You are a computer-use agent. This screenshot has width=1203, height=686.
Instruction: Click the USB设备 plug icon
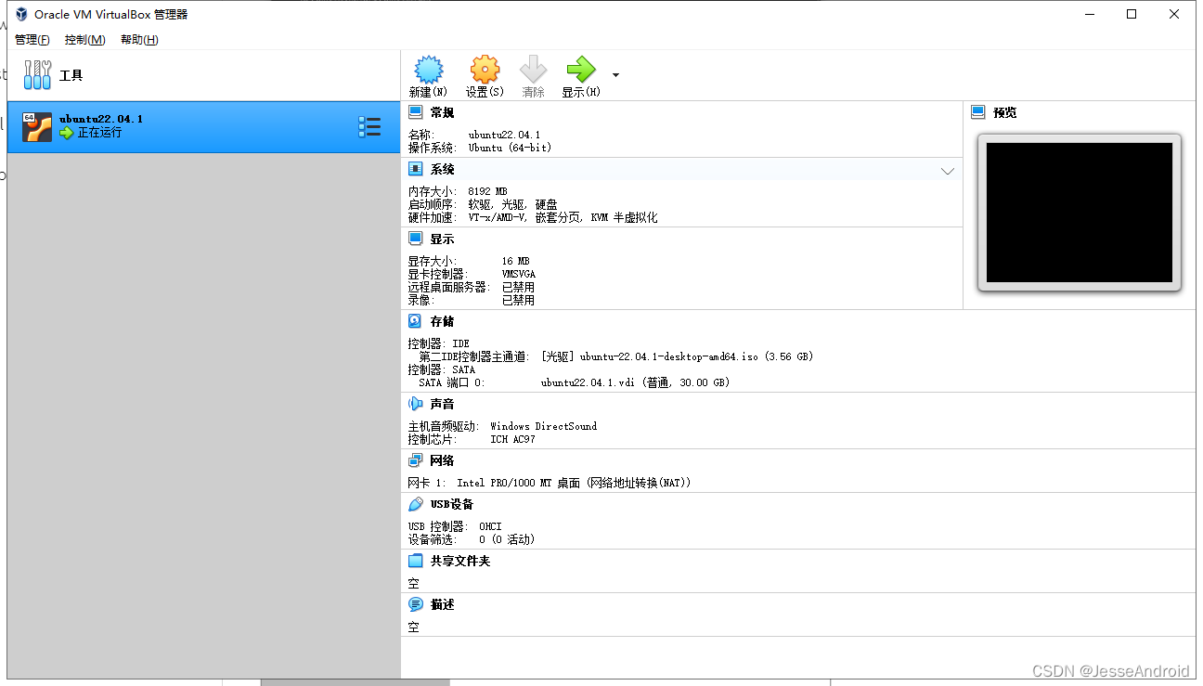pos(415,504)
